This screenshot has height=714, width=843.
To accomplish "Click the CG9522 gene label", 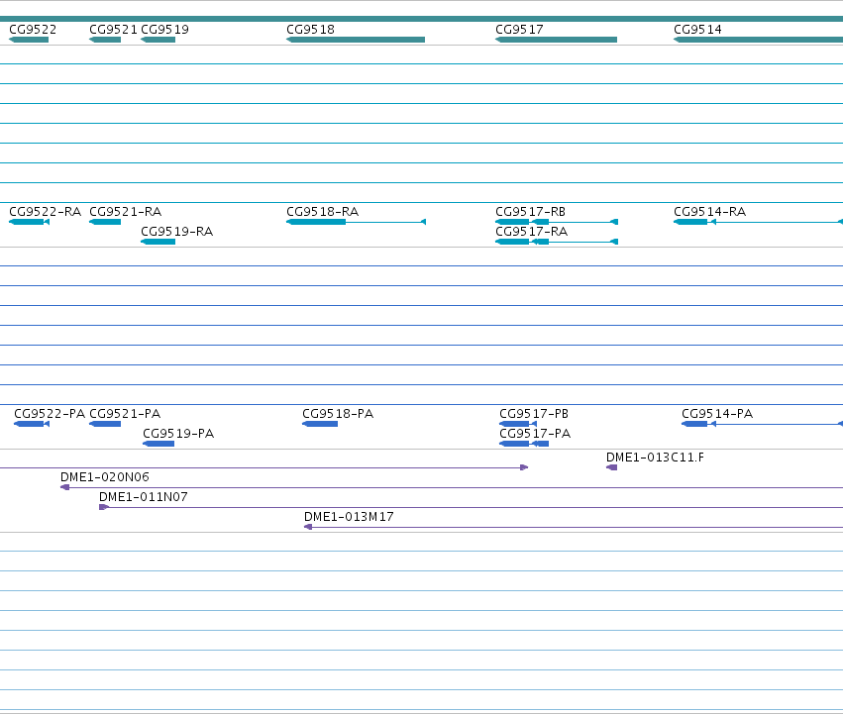I will pyautogui.click(x=33, y=30).
